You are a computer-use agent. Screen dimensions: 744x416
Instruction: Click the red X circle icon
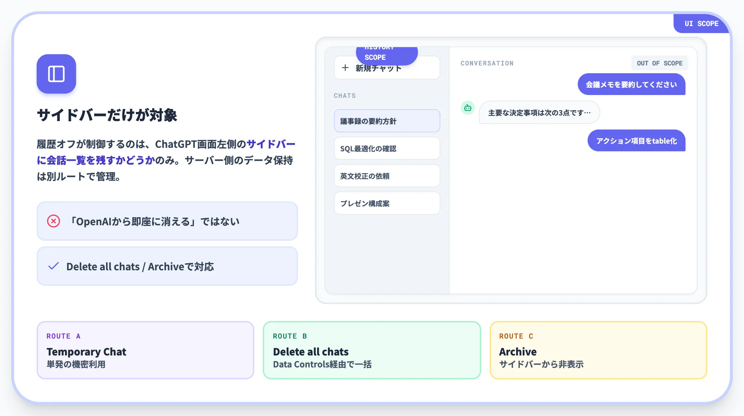(x=54, y=221)
